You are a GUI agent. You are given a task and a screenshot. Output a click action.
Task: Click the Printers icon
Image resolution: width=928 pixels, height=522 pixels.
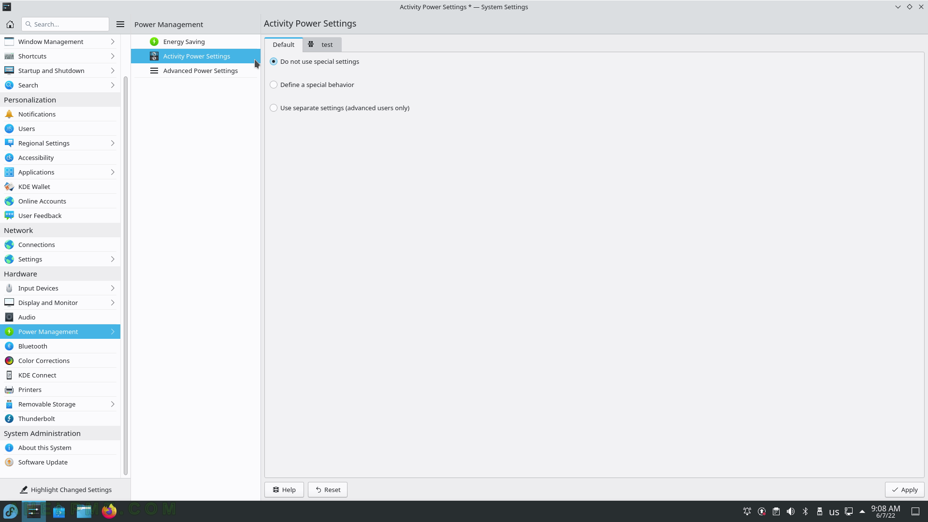pos(9,390)
